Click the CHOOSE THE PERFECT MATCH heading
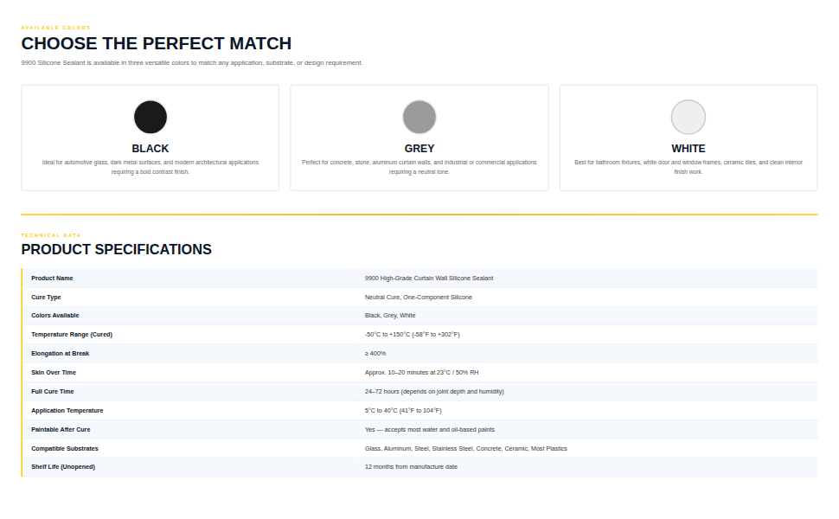This screenshot has width=839, height=519. pos(157,43)
